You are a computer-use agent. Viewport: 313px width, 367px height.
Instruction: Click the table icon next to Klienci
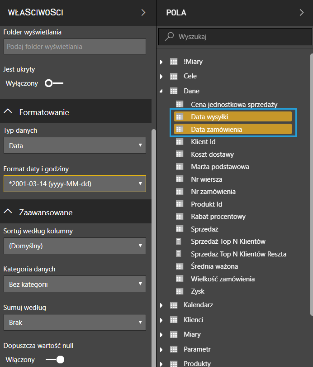pyautogui.click(x=173, y=320)
